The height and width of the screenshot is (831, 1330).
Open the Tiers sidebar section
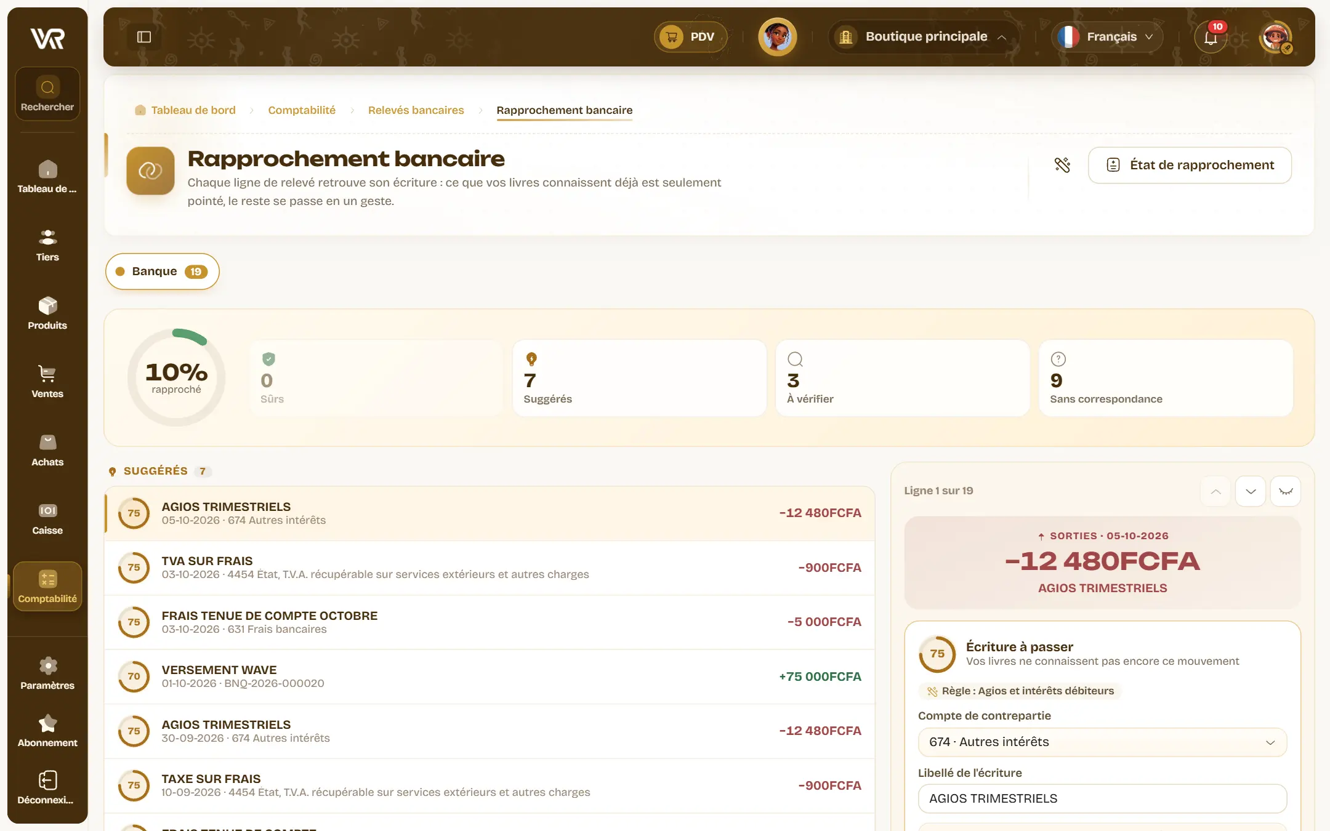pos(47,245)
